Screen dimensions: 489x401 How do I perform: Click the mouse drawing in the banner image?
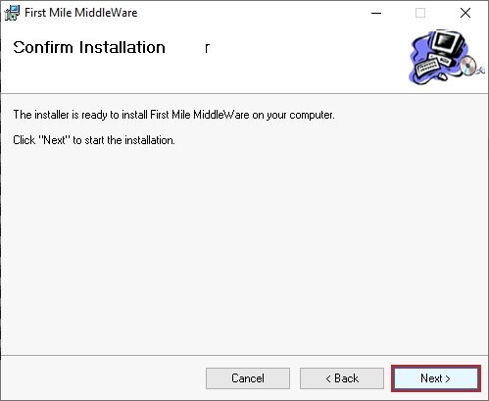coord(442,76)
